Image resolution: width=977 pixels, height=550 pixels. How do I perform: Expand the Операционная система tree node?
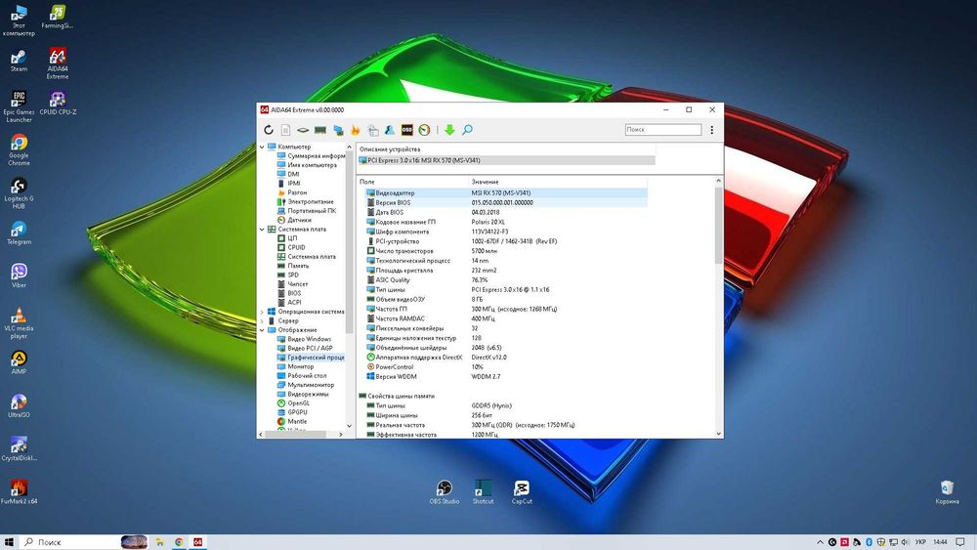(262, 312)
